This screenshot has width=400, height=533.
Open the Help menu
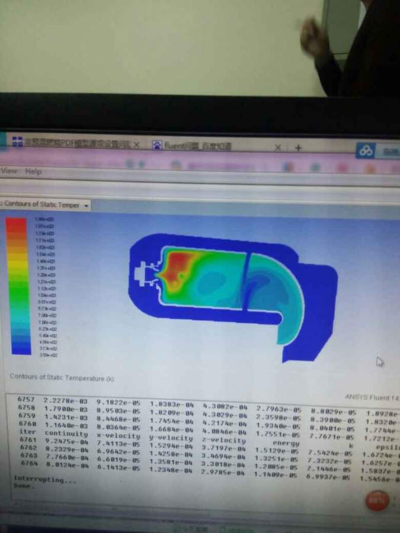coord(33,171)
